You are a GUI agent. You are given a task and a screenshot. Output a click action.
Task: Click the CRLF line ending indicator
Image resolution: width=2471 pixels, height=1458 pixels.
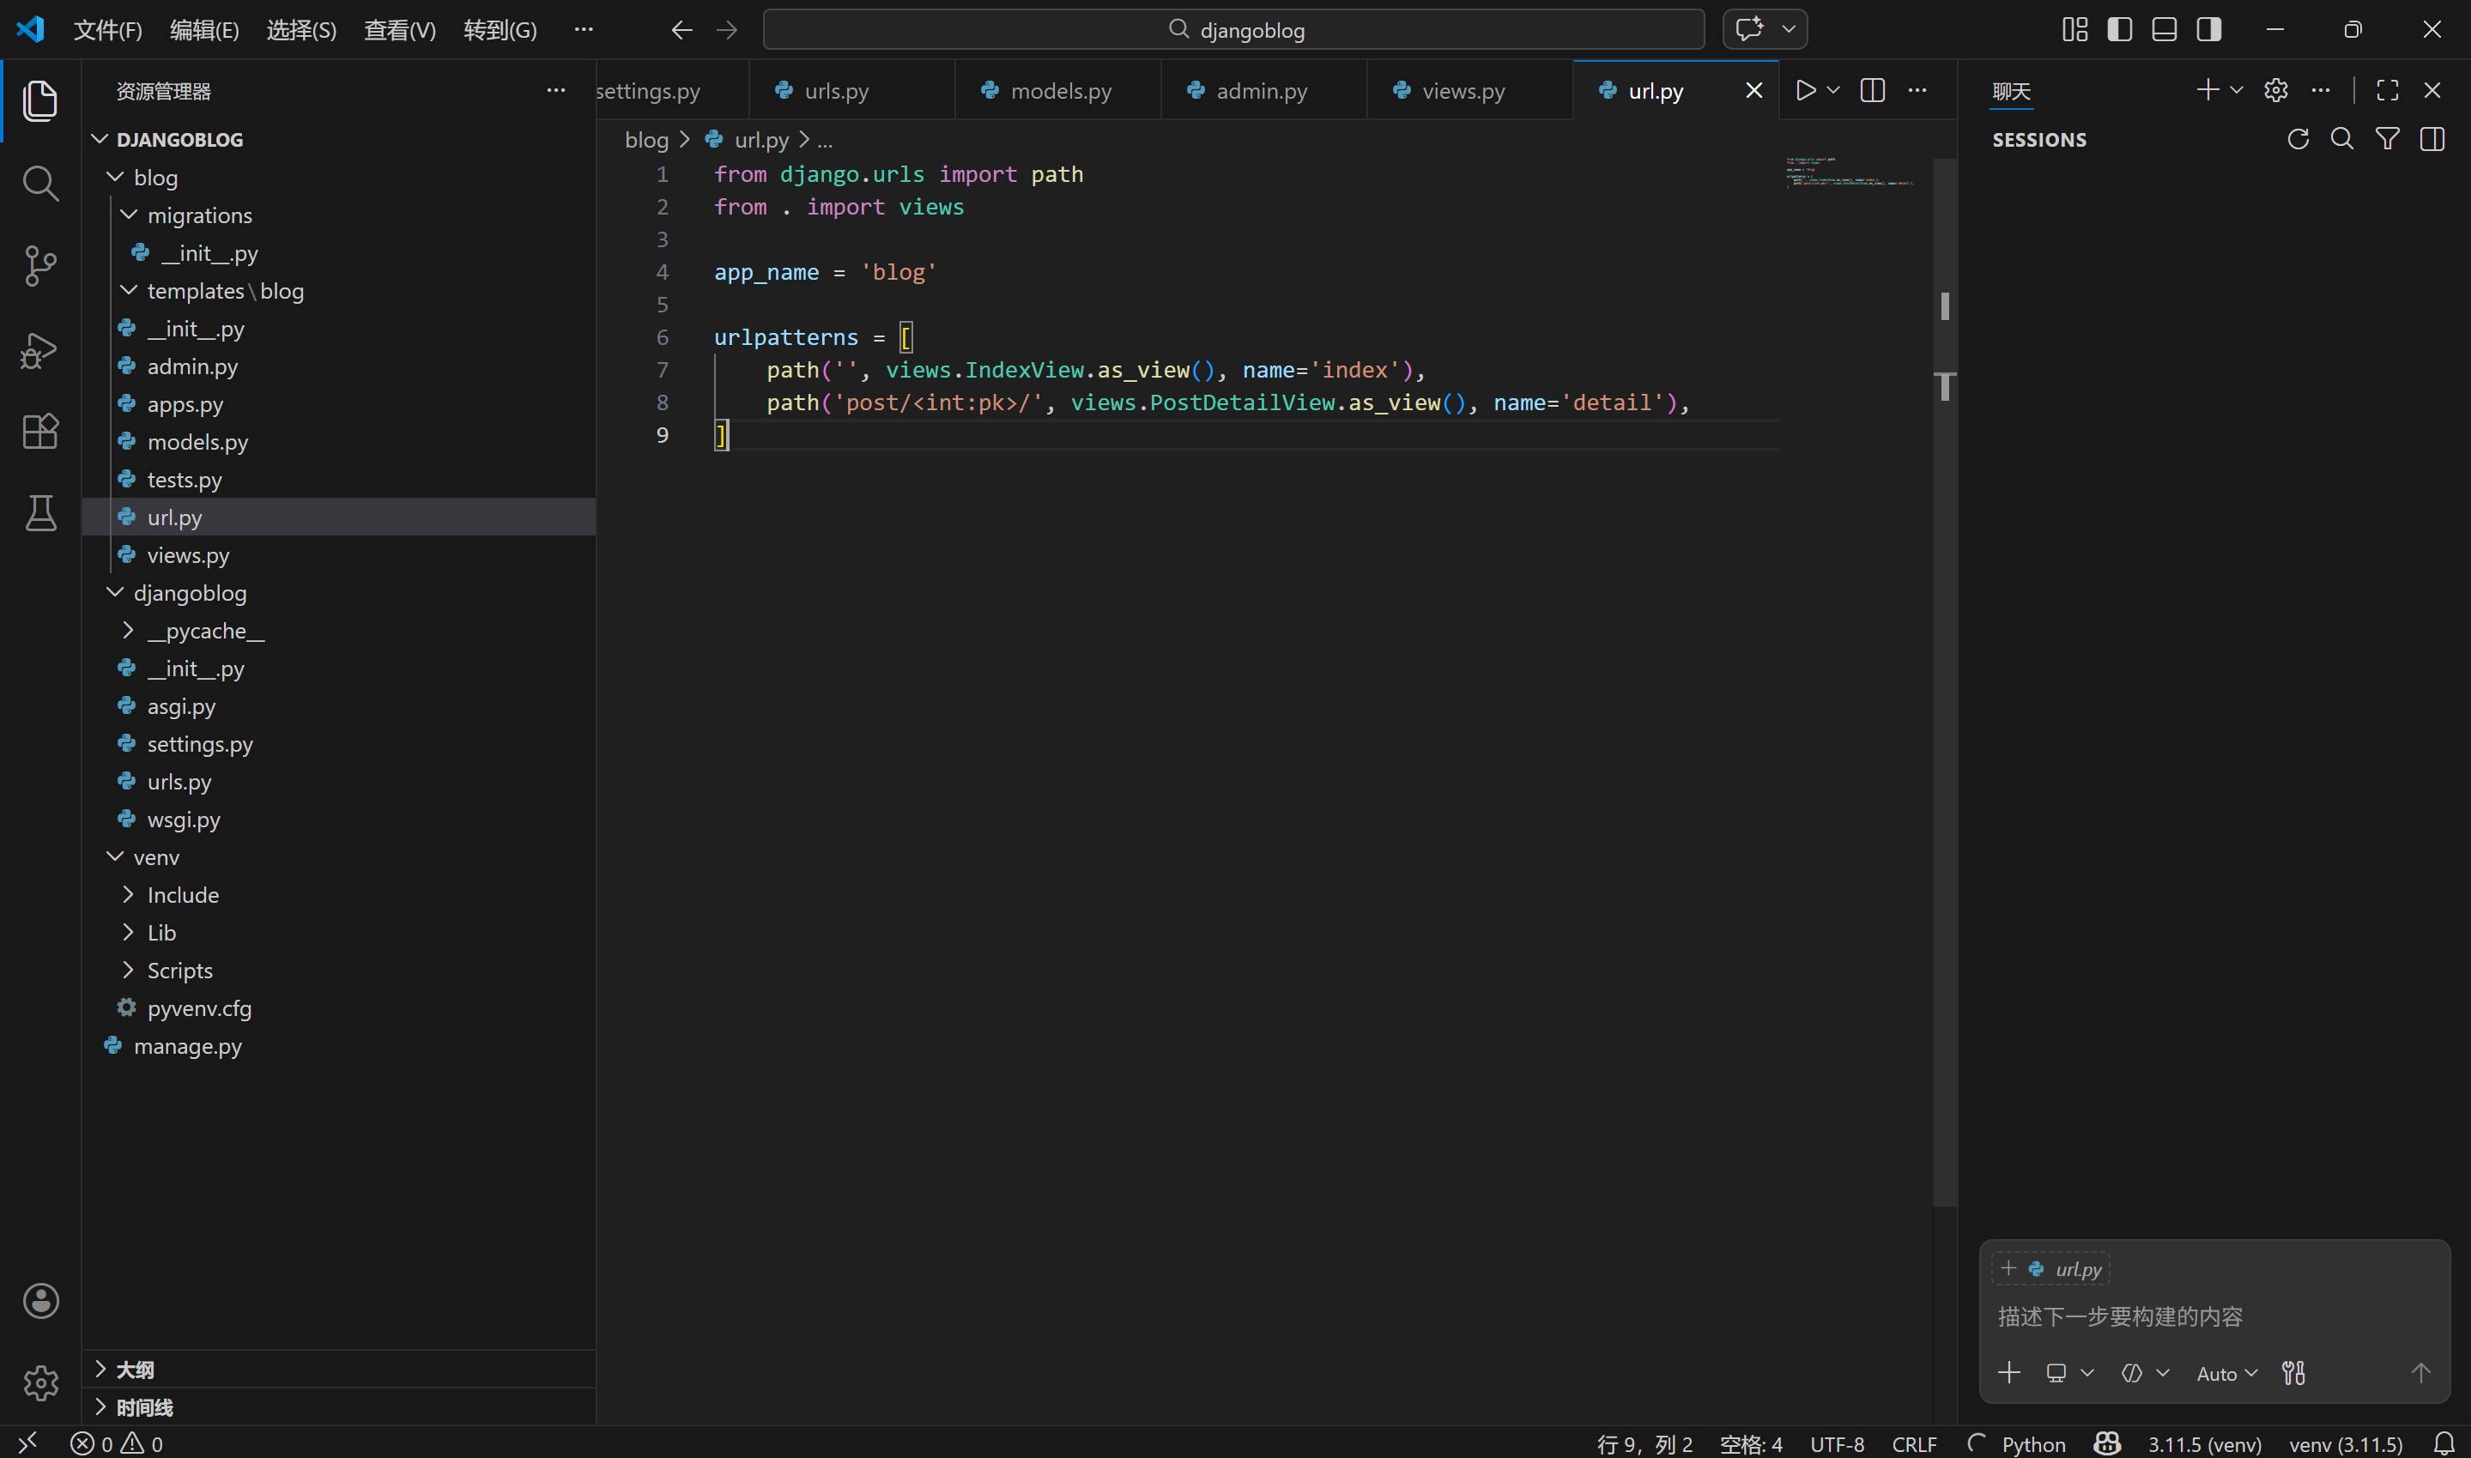click(1914, 1443)
